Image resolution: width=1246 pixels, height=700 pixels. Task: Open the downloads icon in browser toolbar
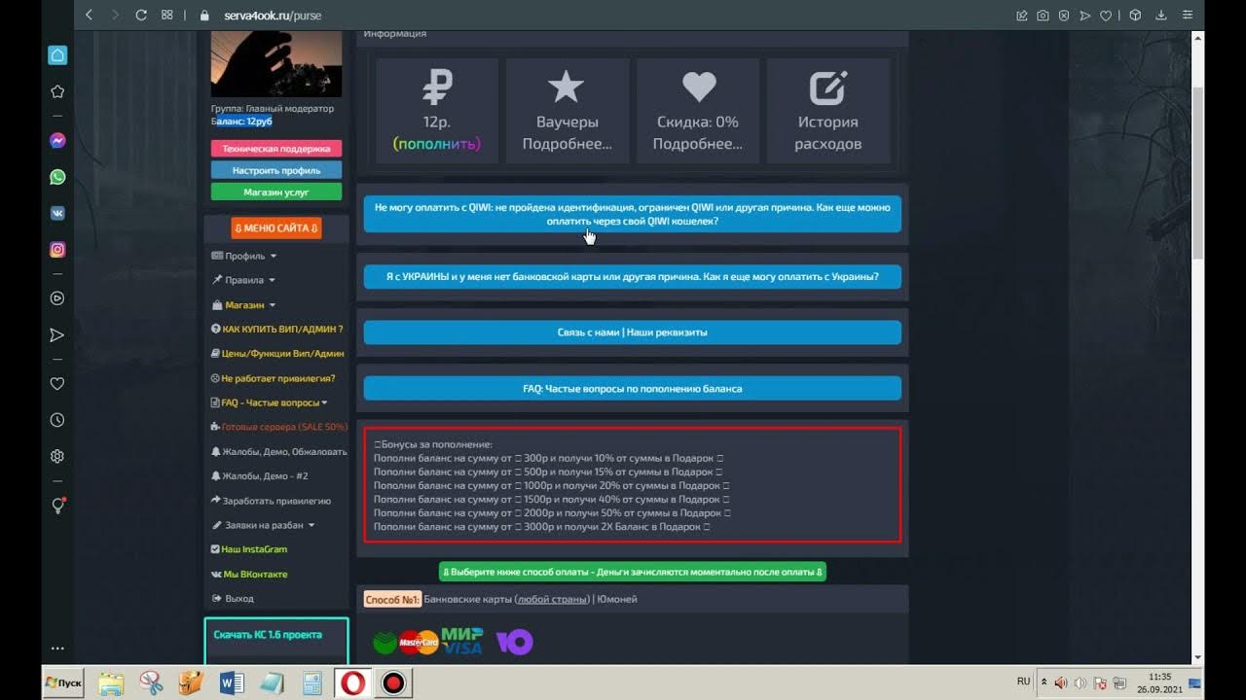1161,15
